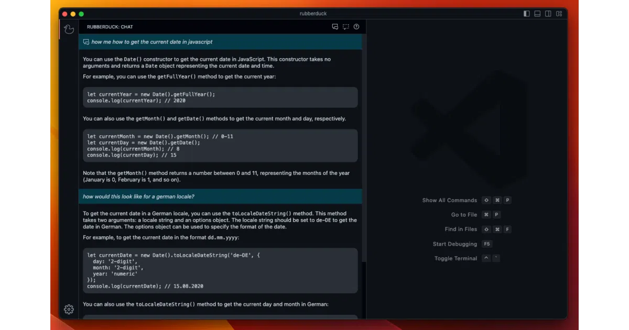629x330 pixels.
Task: Click the '// 15.08.2020' console output comment
Action: [184, 287]
